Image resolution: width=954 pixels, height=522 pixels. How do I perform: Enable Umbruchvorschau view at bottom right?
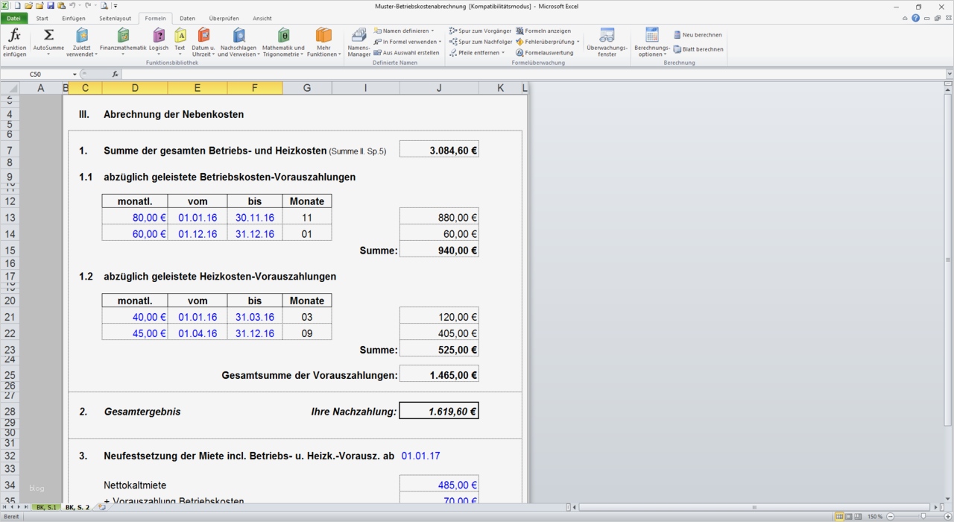(x=858, y=515)
